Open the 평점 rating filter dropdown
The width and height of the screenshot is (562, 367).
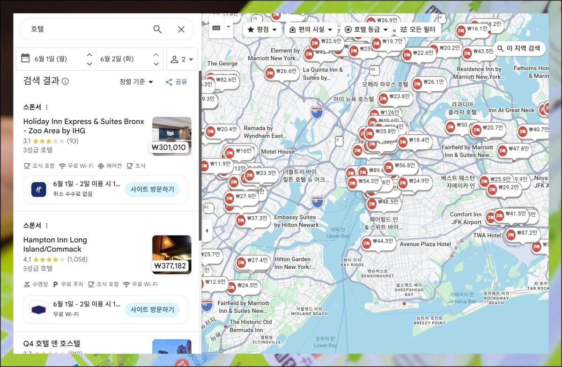(x=262, y=29)
